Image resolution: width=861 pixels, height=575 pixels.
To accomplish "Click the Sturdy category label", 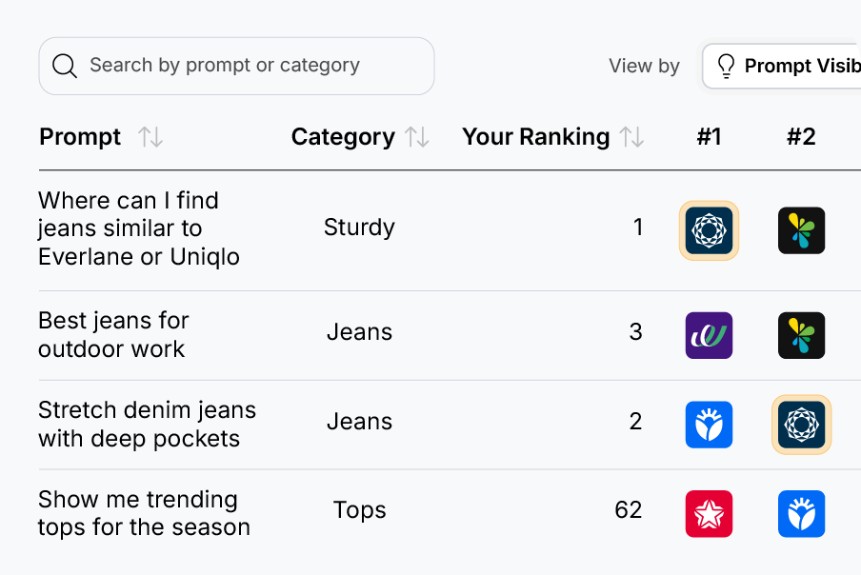I will click(359, 228).
